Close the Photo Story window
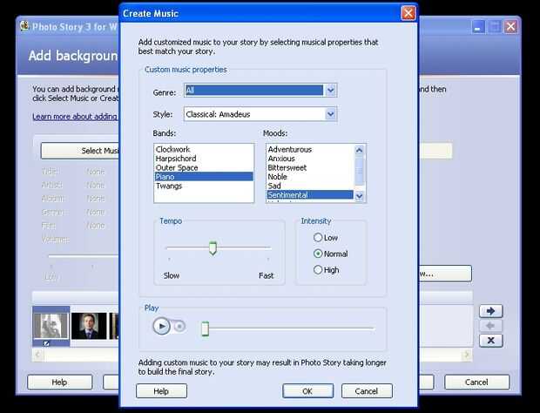 coord(510,27)
